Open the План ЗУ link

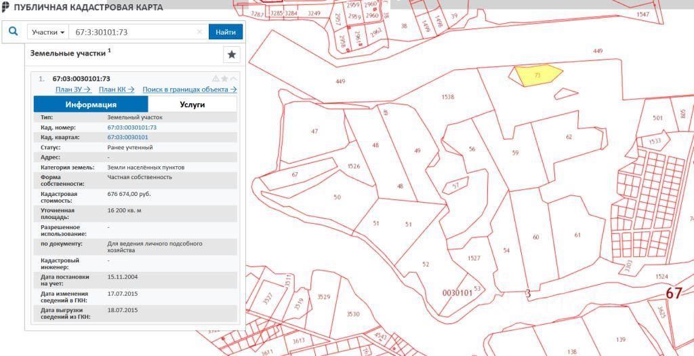pyautogui.click(x=73, y=90)
